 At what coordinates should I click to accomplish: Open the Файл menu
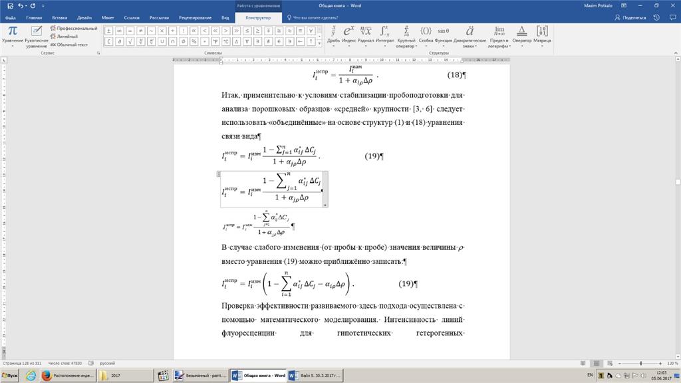(11, 18)
